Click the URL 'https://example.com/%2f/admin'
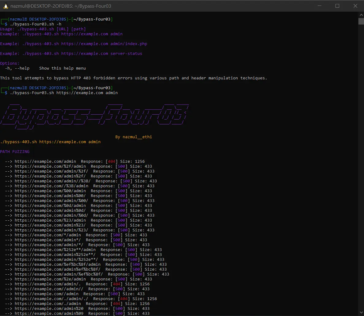Image resolution: width=364 pixels, height=316 pixels. coord(50,166)
